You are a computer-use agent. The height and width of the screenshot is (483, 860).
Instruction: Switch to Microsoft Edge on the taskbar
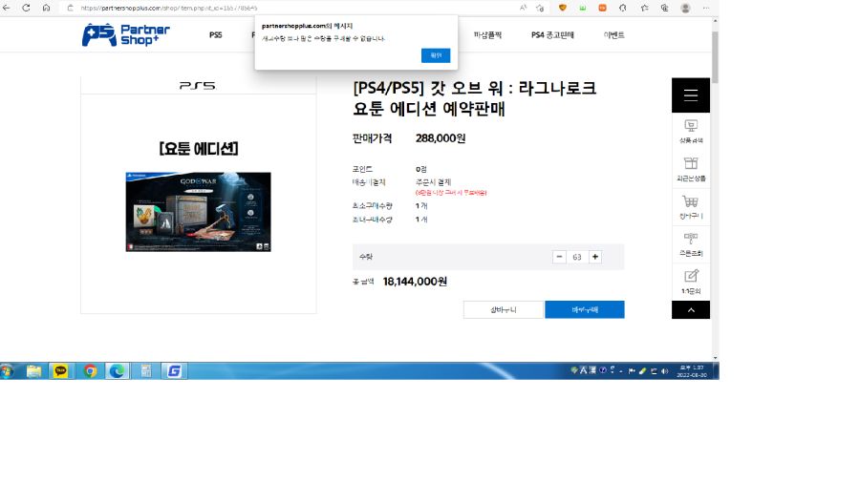point(117,370)
